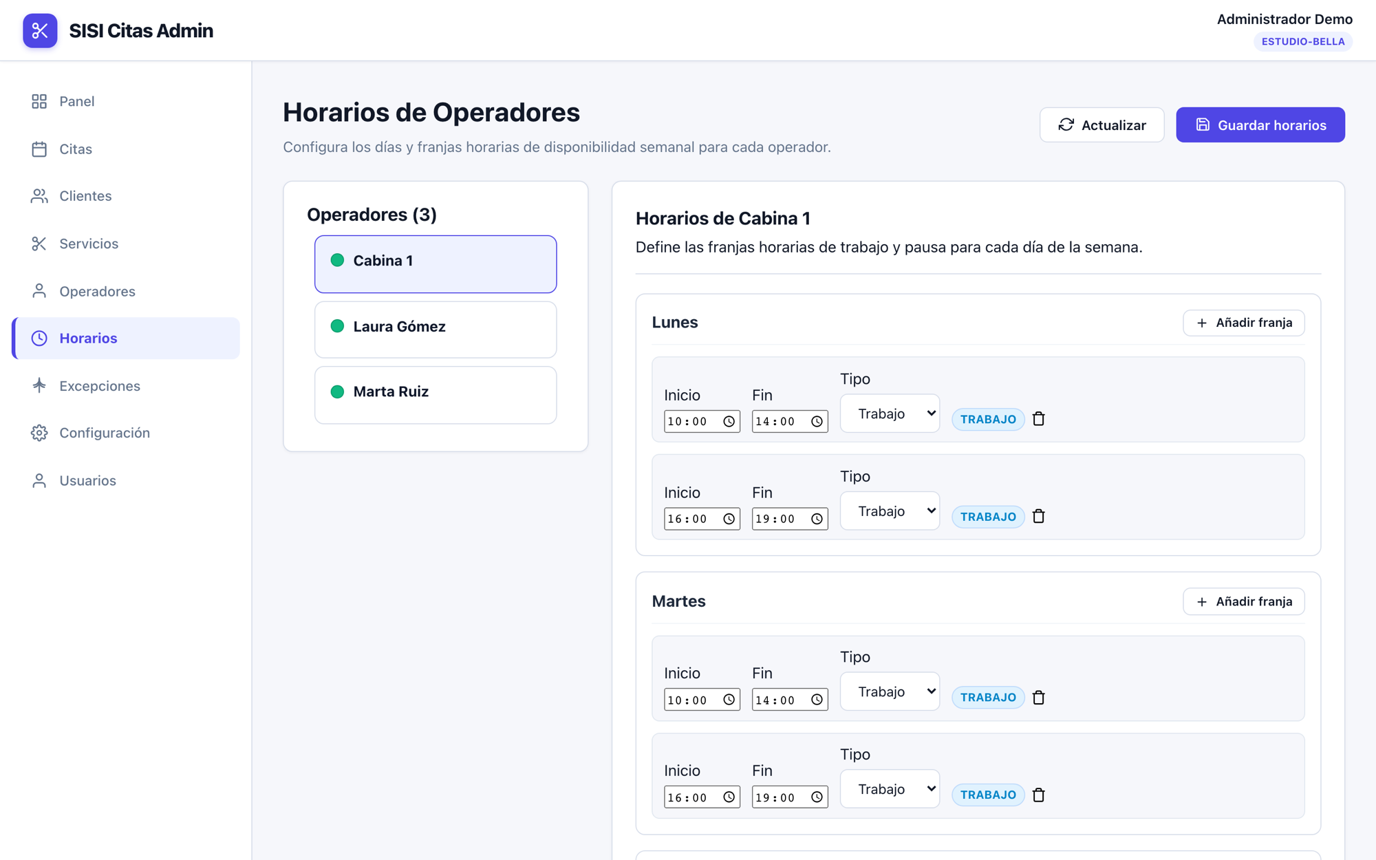Select operator Cabina 1
Screen dimensions: 1376x860
click(x=436, y=264)
